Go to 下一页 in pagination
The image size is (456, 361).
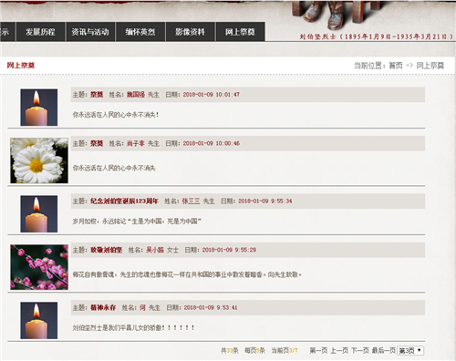[360, 350]
